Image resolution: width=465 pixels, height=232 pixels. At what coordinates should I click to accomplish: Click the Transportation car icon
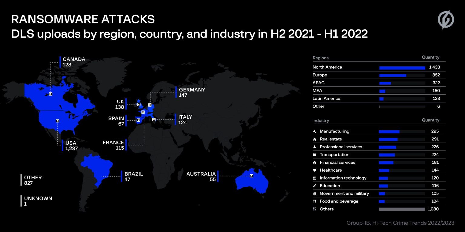(315, 155)
